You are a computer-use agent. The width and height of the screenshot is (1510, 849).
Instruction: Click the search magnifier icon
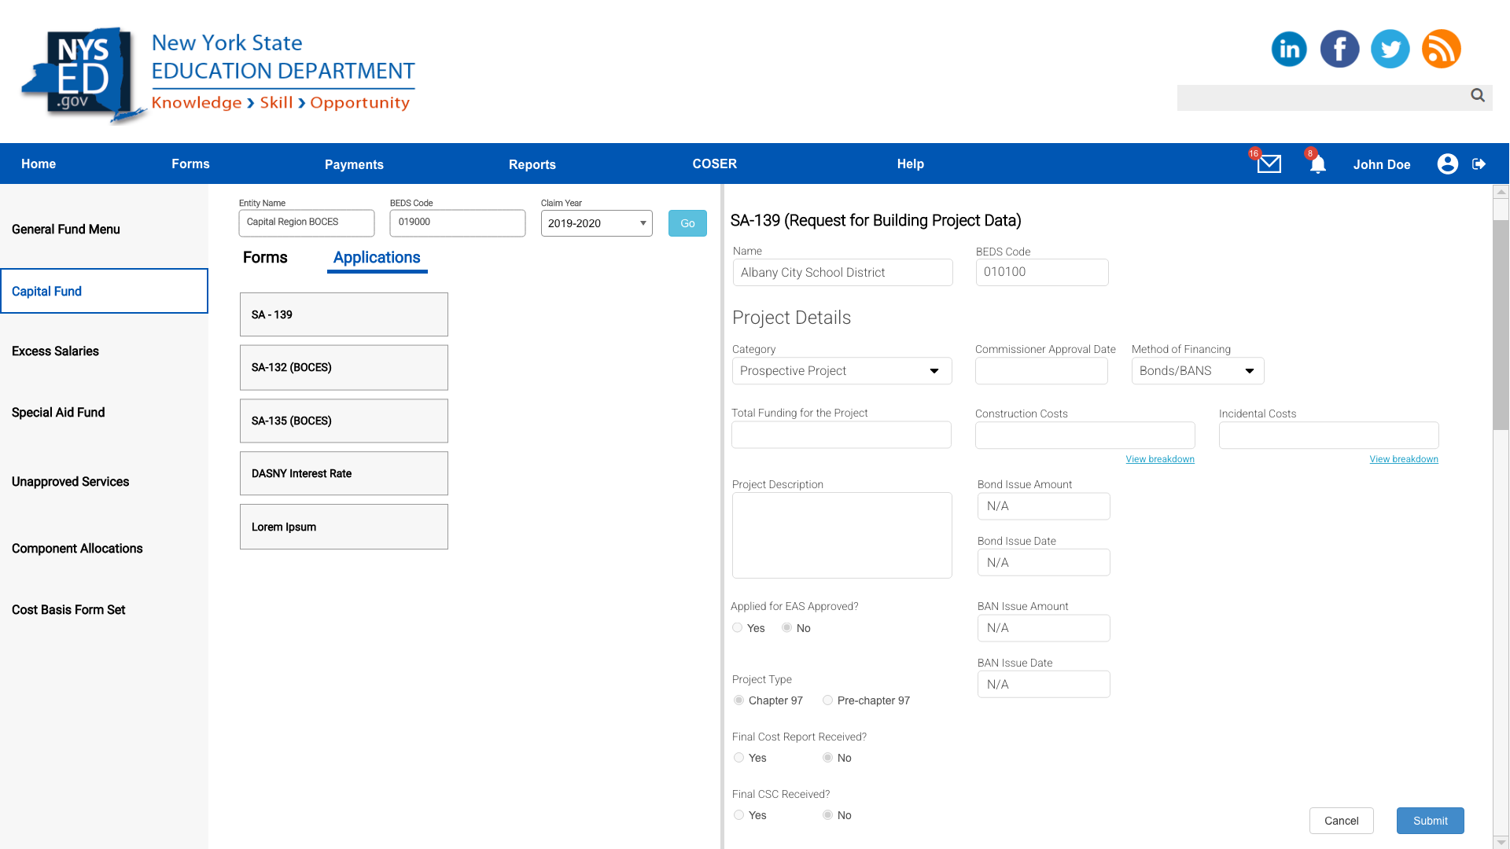[1478, 96]
